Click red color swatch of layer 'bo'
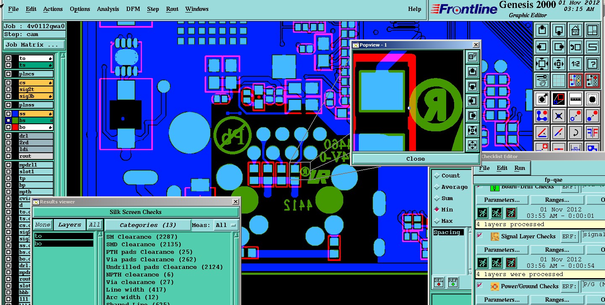This screenshot has width=605, height=305. pos(15,127)
